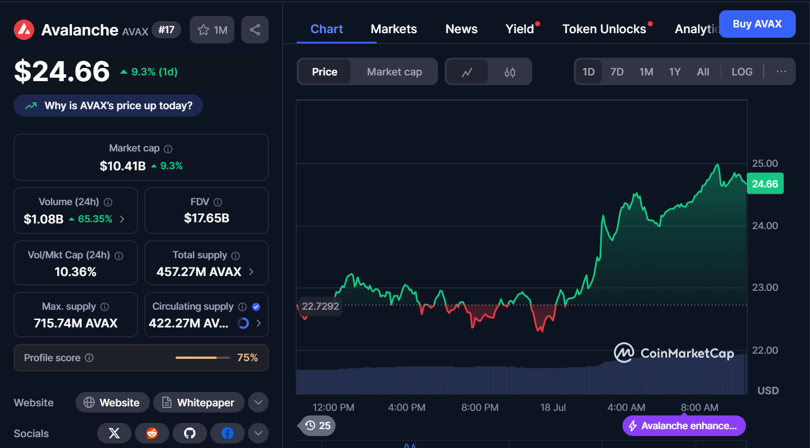Select line chart view icon
This screenshot has height=448, width=810.
(467, 72)
